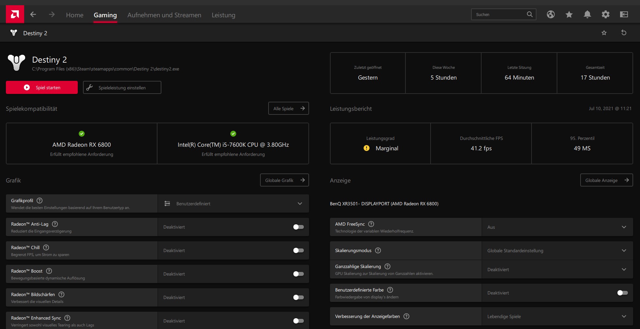This screenshot has width=640, height=329.
Task: Show help for Verbesserung der Anzeigefarben
Action: click(x=406, y=316)
